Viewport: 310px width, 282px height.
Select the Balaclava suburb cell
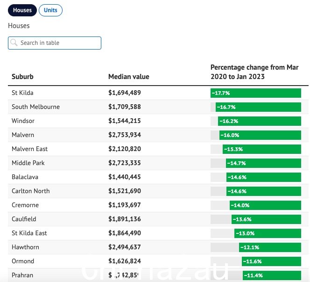tap(25, 177)
